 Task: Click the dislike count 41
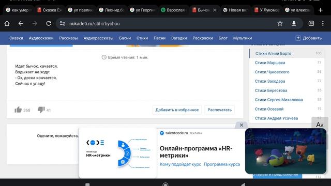[x=49, y=110]
